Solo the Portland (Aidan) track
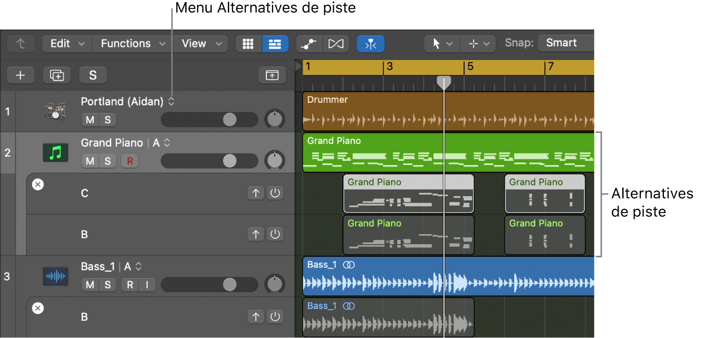 point(108,120)
